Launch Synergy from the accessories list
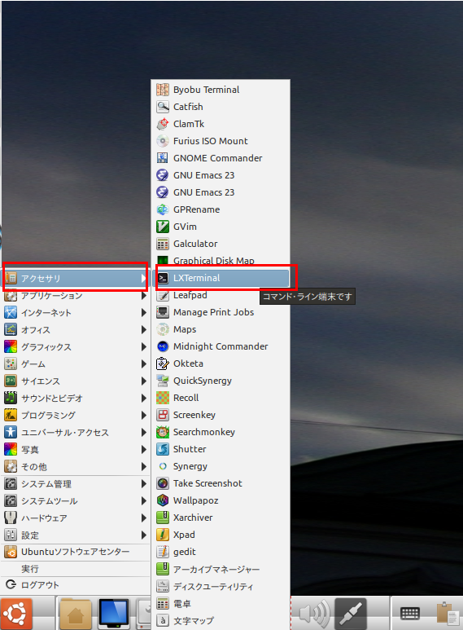Viewport: 463px width, 630px height. (x=221, y=466)
